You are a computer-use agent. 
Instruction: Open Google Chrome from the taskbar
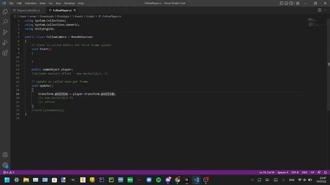coord(177,180)
